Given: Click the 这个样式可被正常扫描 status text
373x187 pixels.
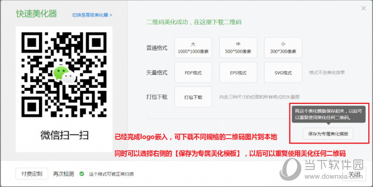Looking at the screenshot, I should 111,174.
